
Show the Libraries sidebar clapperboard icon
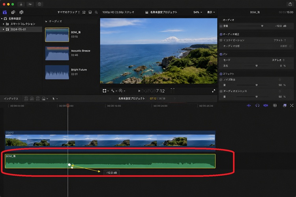click(x=5, y=12)
